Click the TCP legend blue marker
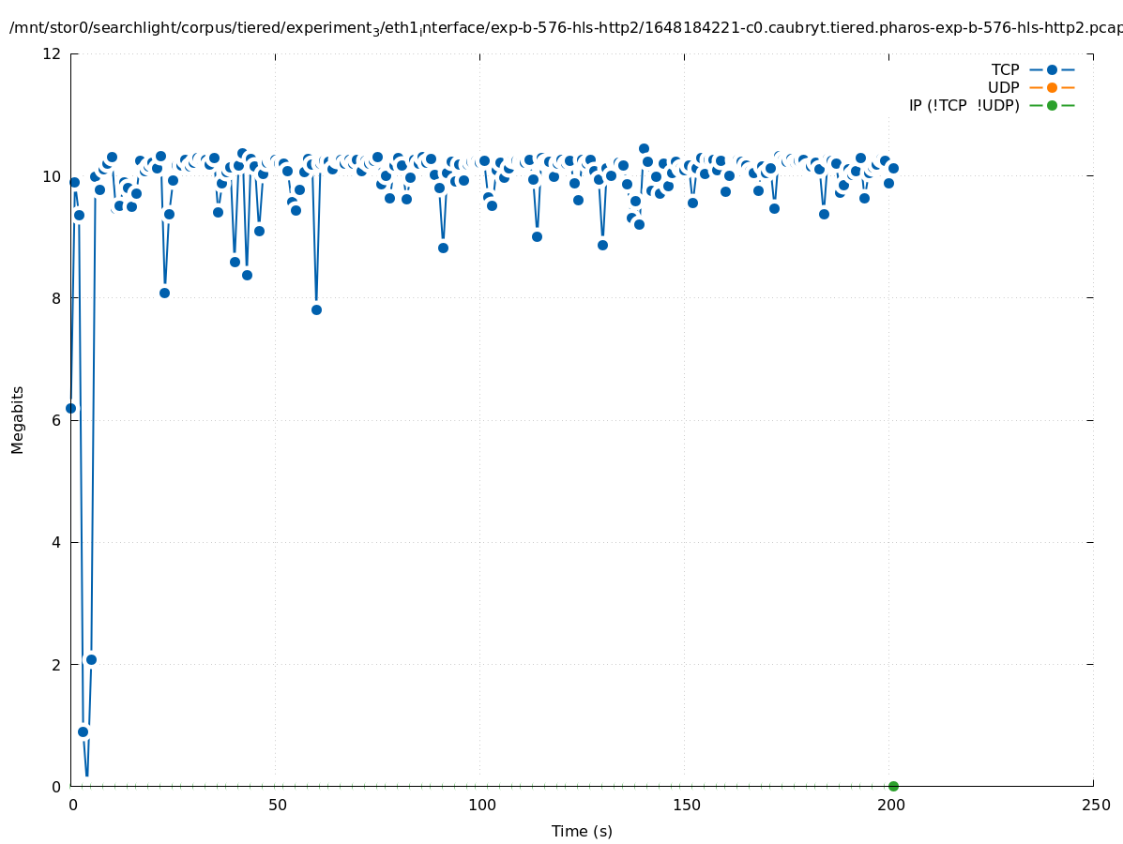The image size is (1123, 844). click(x=1052, y=69)
